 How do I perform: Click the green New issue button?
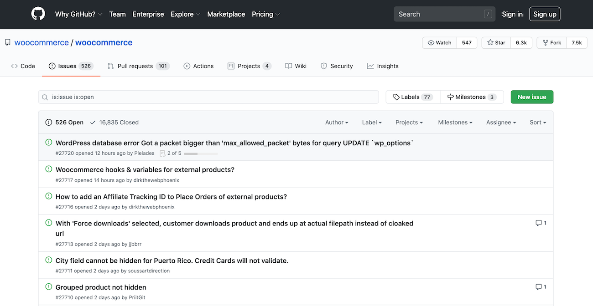coord(532,97)
